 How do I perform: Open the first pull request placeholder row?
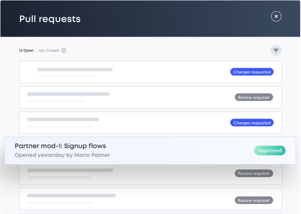click(151, 72)
